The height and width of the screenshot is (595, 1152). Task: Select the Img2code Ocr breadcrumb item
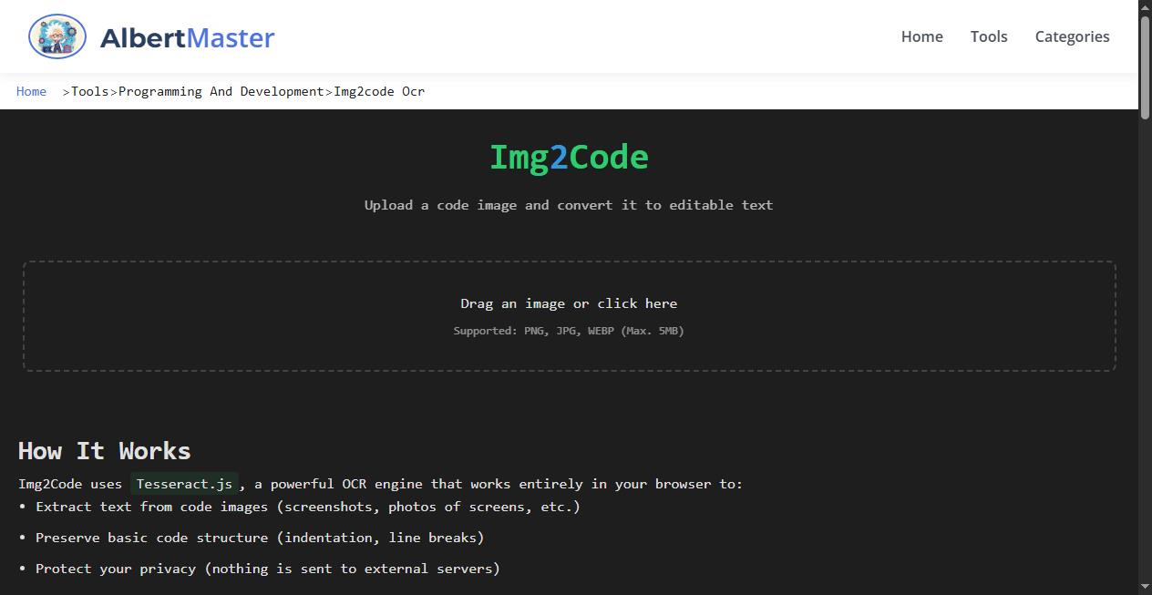(x=379, y=91)
